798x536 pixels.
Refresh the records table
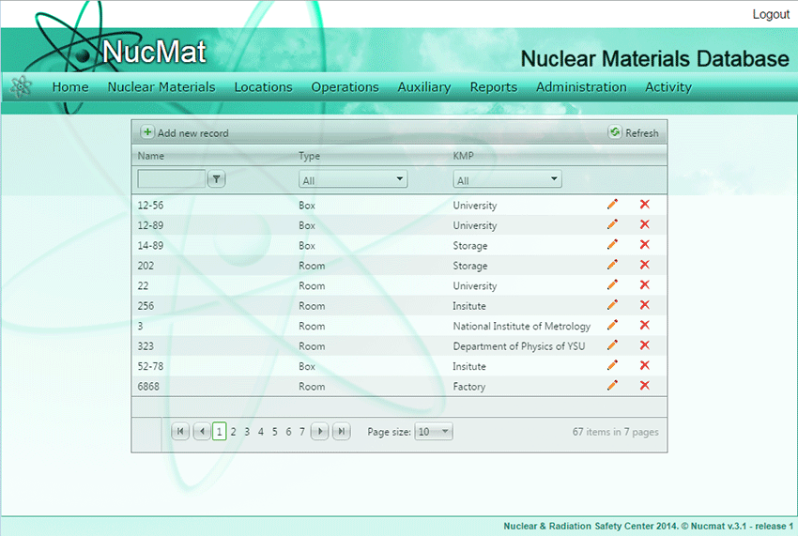click(634, 133)
